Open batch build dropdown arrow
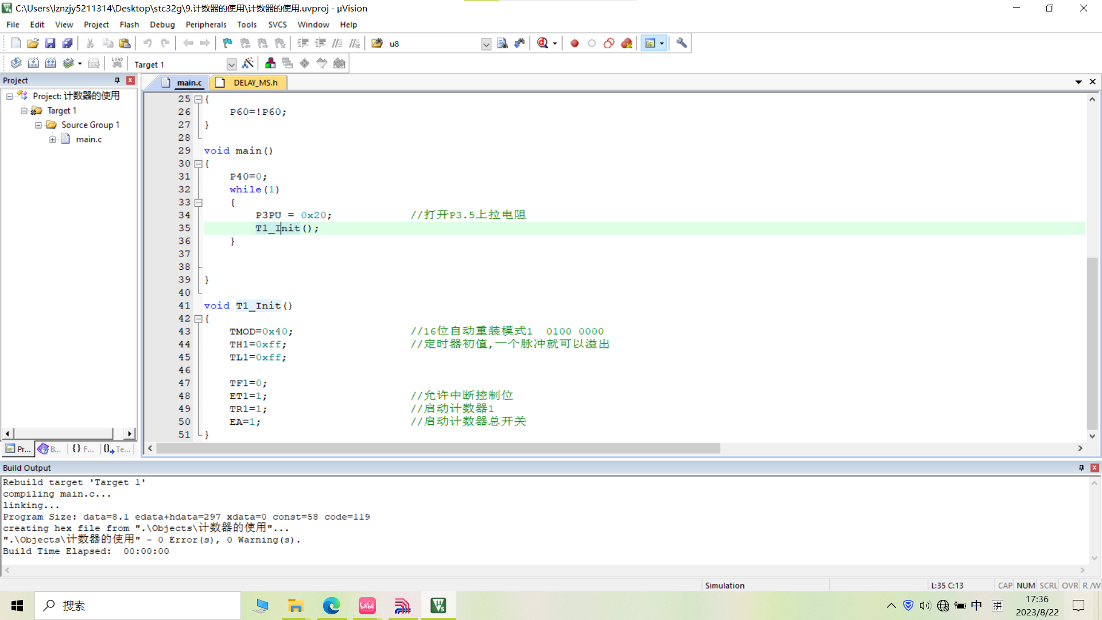Image resolution: width=1102 pixels, height=620 pixels. tap(80, 64)
